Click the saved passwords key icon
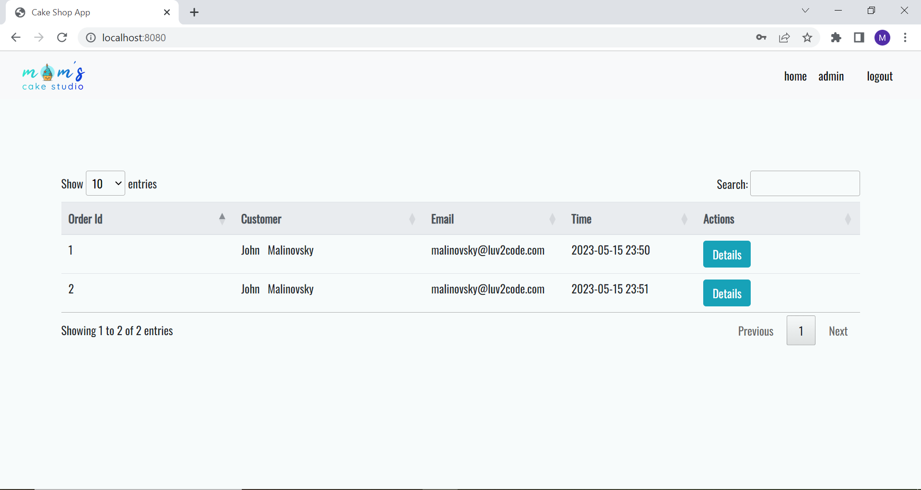The image size is (921, 490). (761, 37)
